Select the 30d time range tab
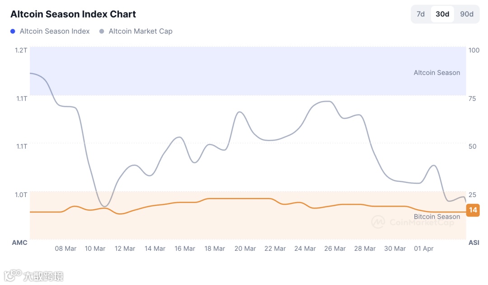The image size is (488, 285). pos(442,14)
